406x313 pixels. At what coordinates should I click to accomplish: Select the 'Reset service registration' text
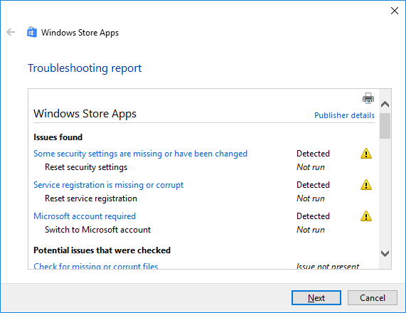(x=91, y=198)
